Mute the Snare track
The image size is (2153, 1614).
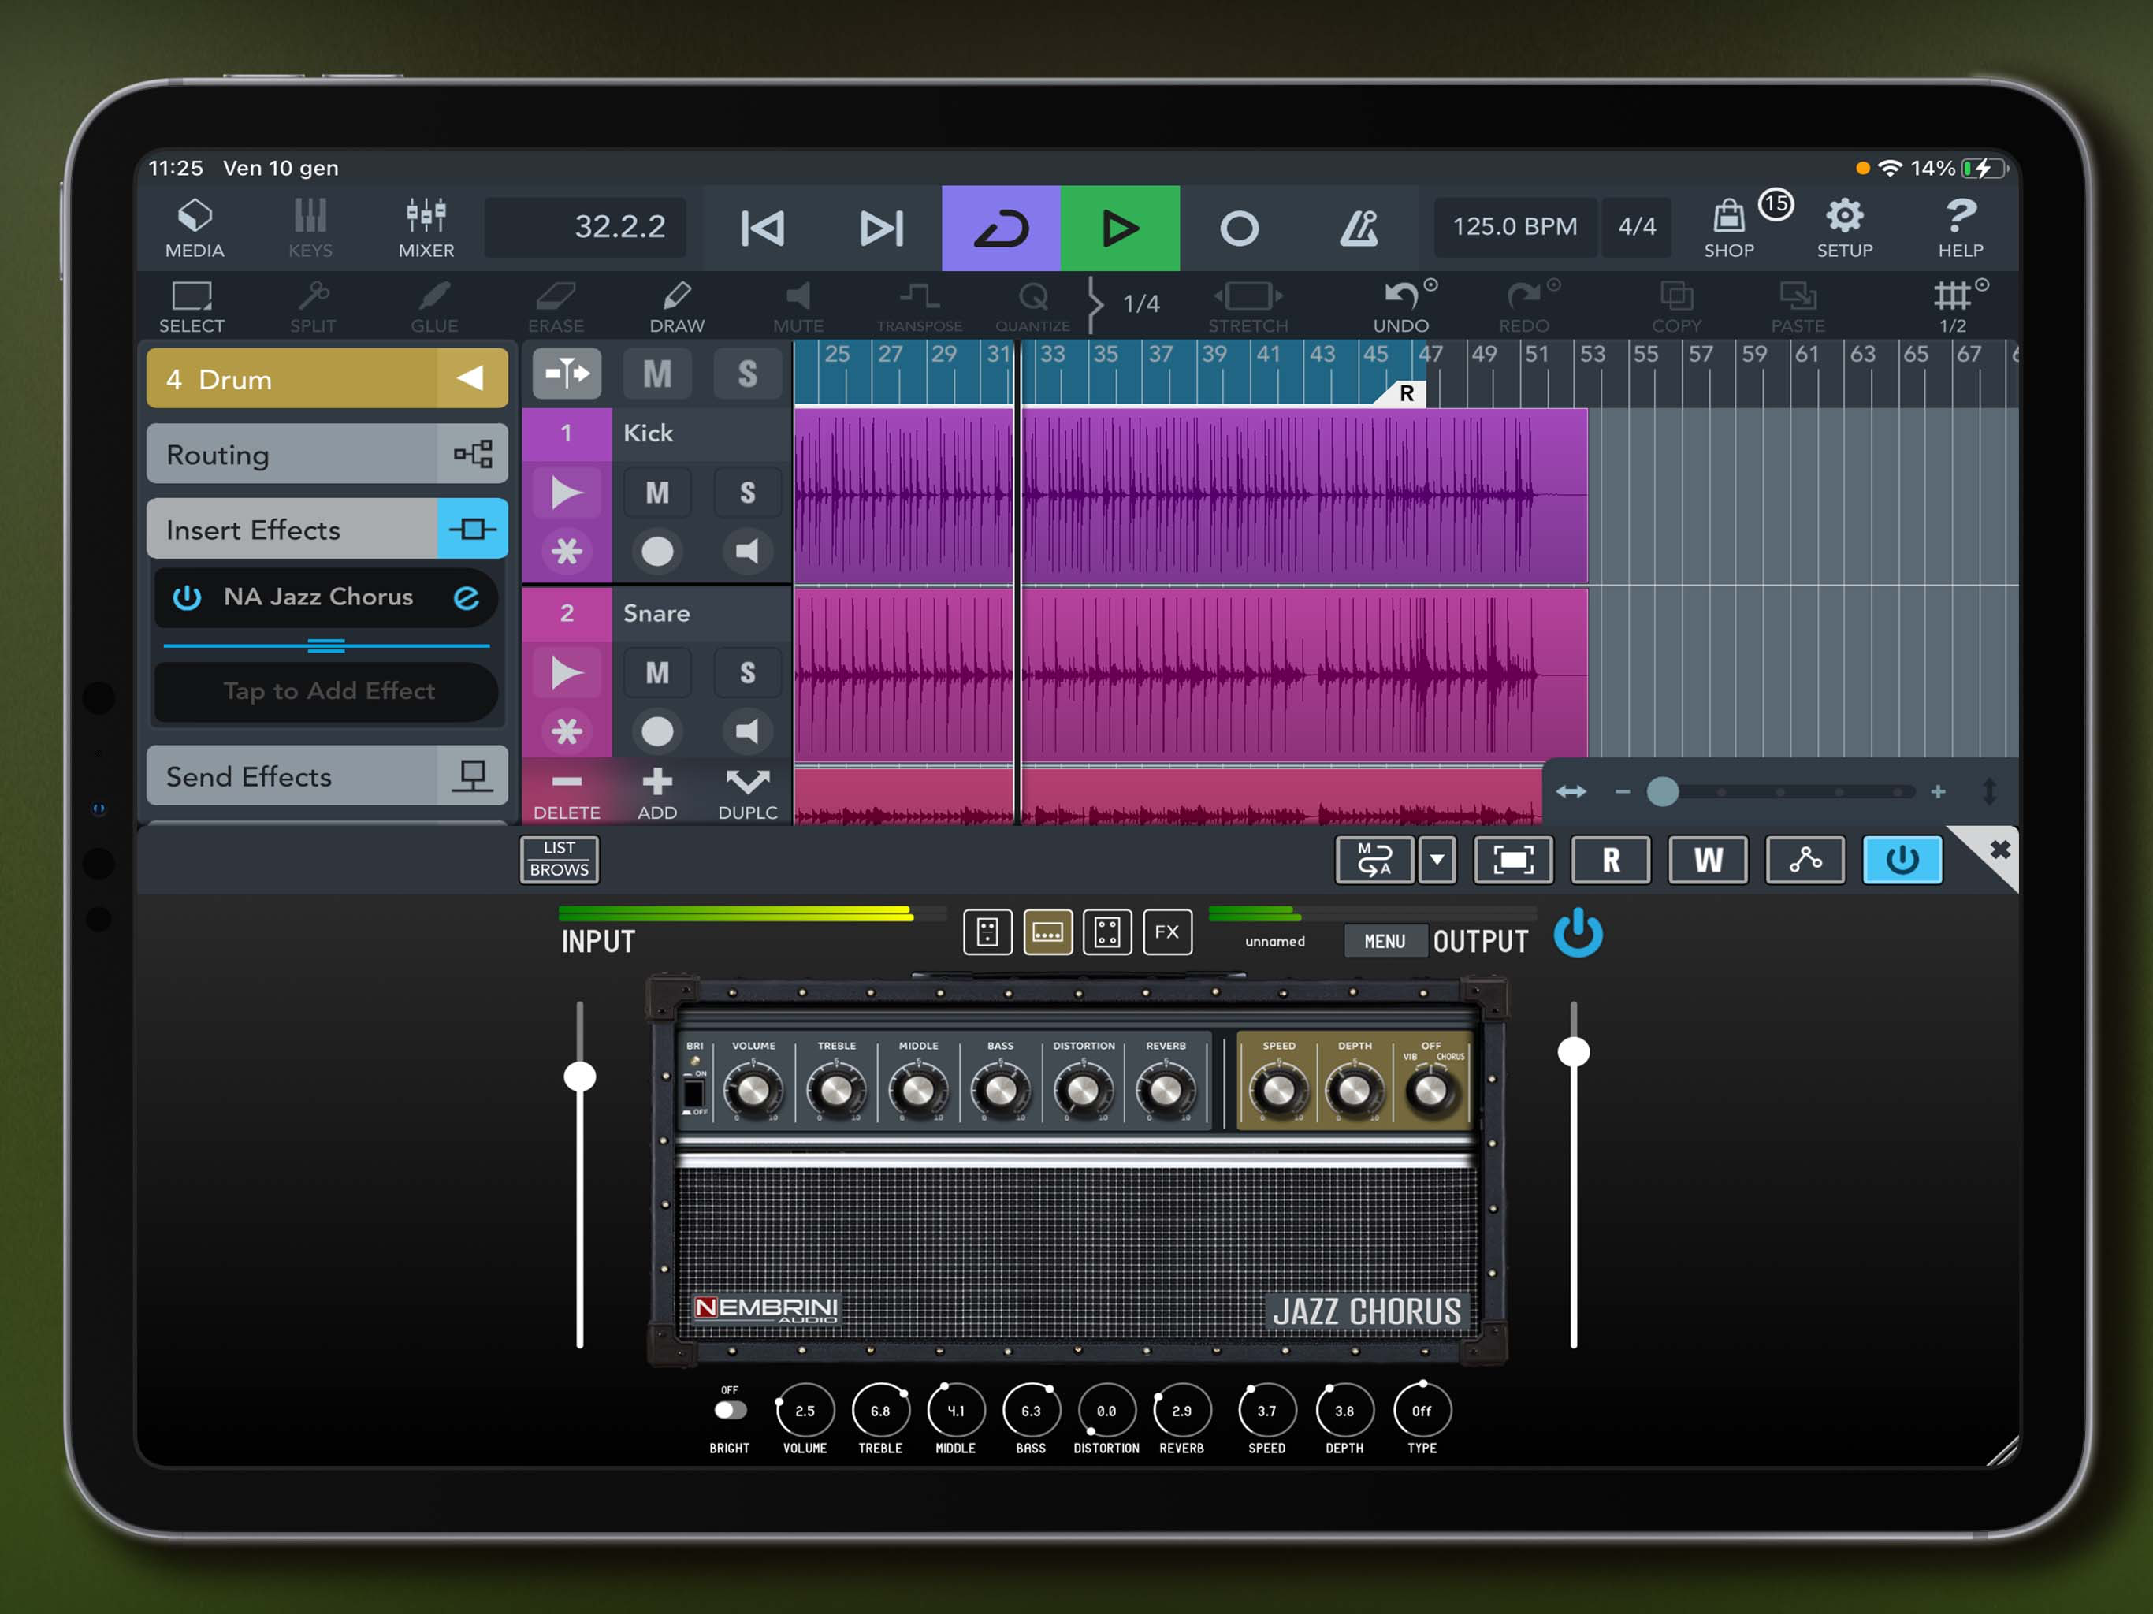click(x=657, y=673)
